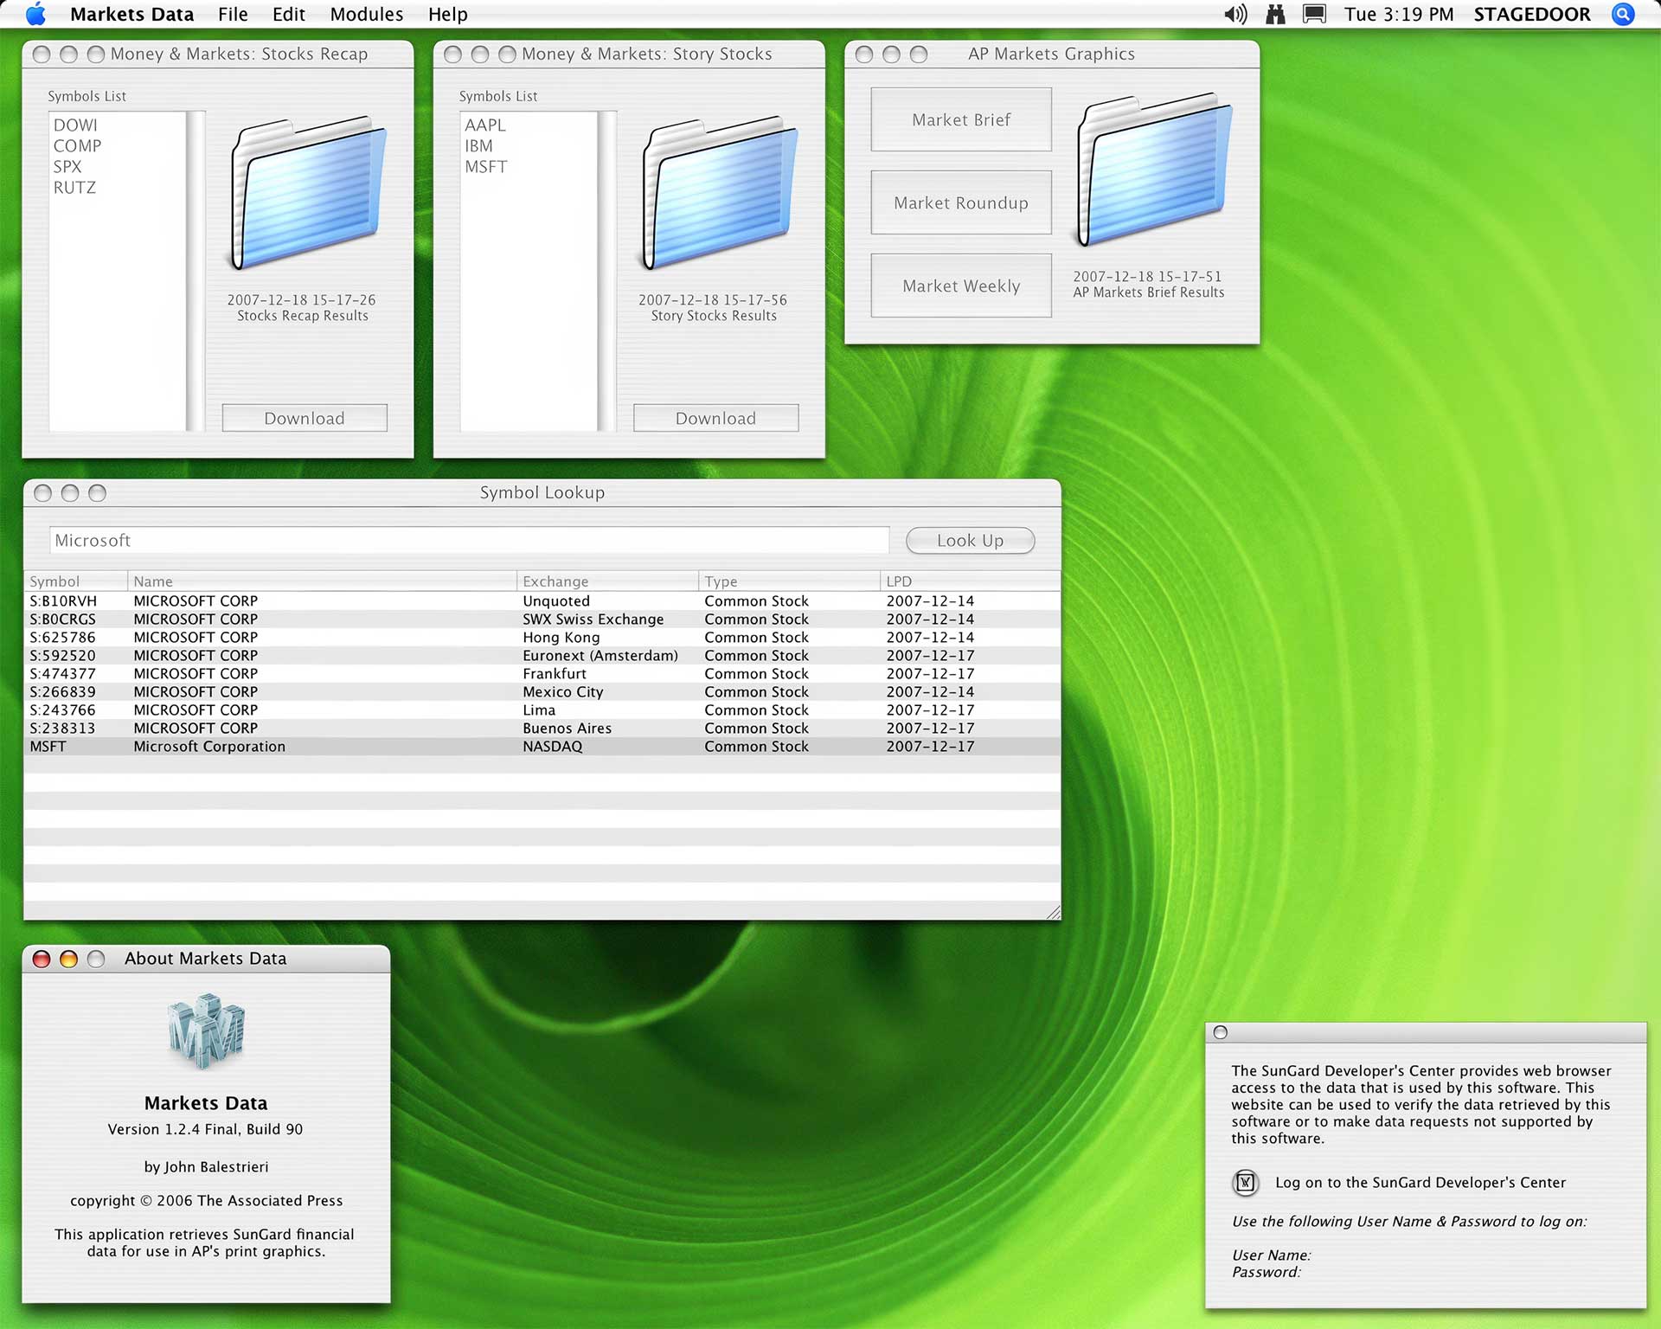The height and width of the screenshot is (1329, 1661).
Task: Select MSFT in the Story Stocks symbols list
Action: point(486,167)
